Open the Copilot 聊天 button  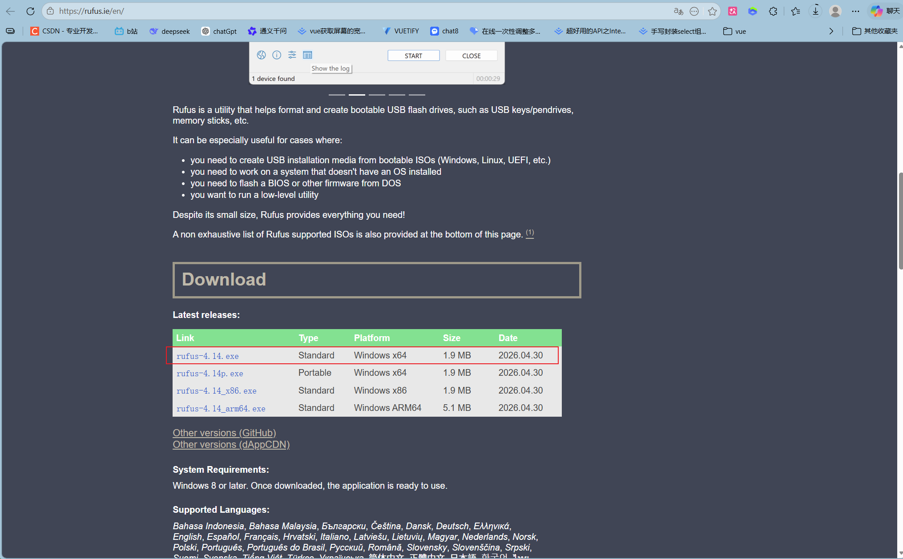coord(885,11)
